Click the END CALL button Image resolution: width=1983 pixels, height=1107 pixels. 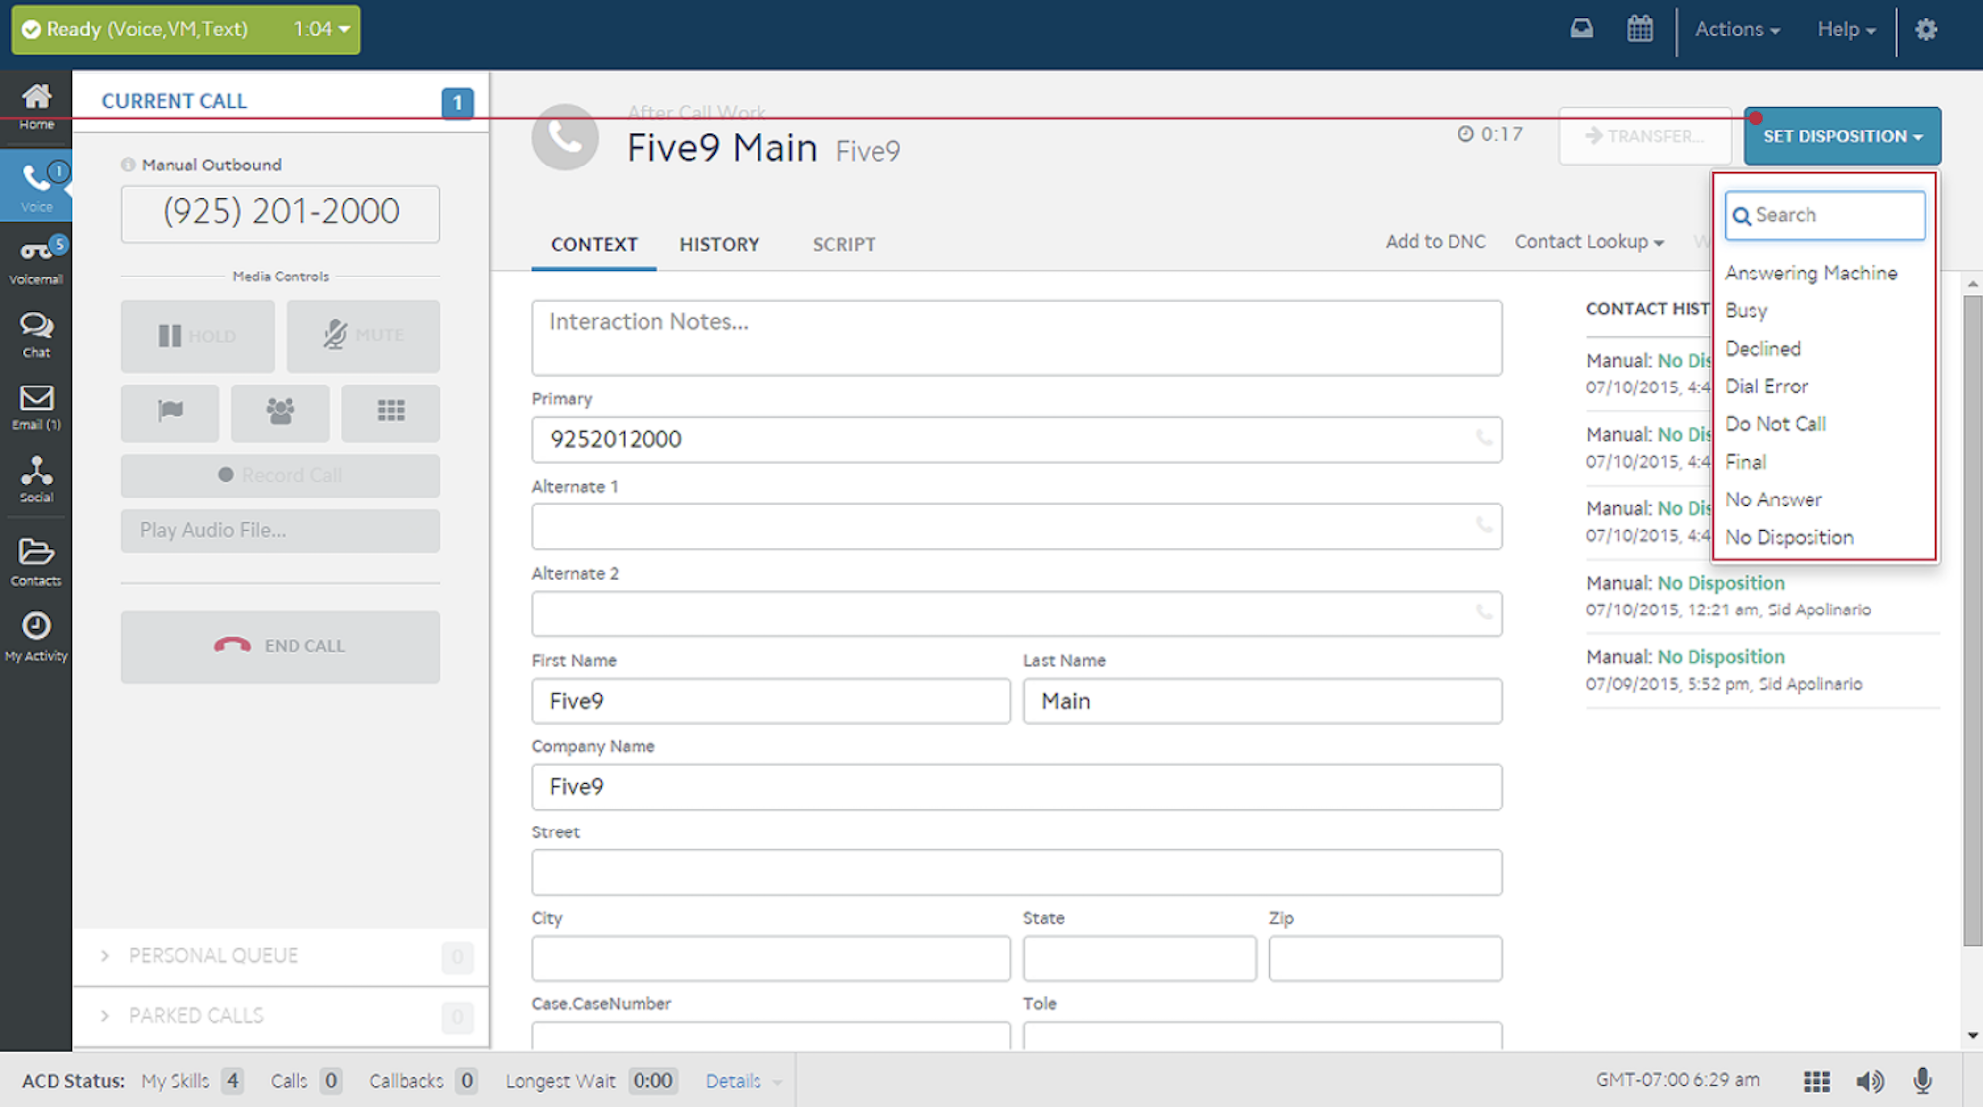[x=280, y=647]
